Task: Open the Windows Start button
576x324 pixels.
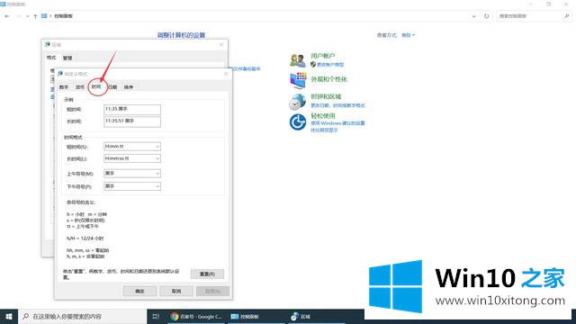Action: point(9,316)
